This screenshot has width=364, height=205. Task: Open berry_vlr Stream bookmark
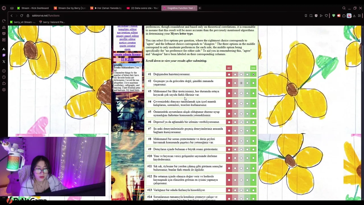tap(23, 22)
